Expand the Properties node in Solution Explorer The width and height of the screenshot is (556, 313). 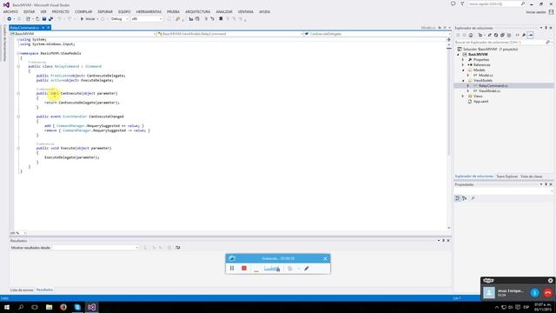[x=463, y=60]
